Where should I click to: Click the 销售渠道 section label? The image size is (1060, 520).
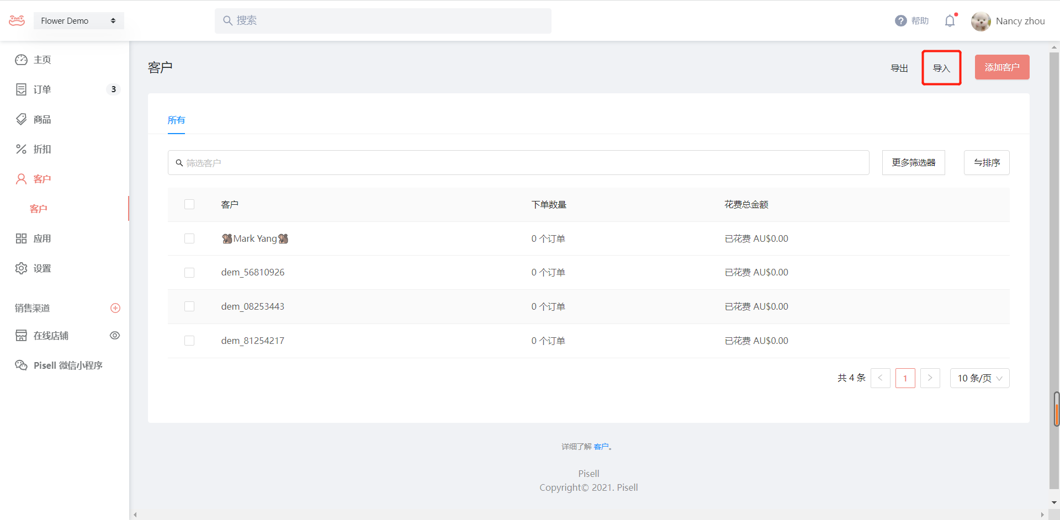33,308
